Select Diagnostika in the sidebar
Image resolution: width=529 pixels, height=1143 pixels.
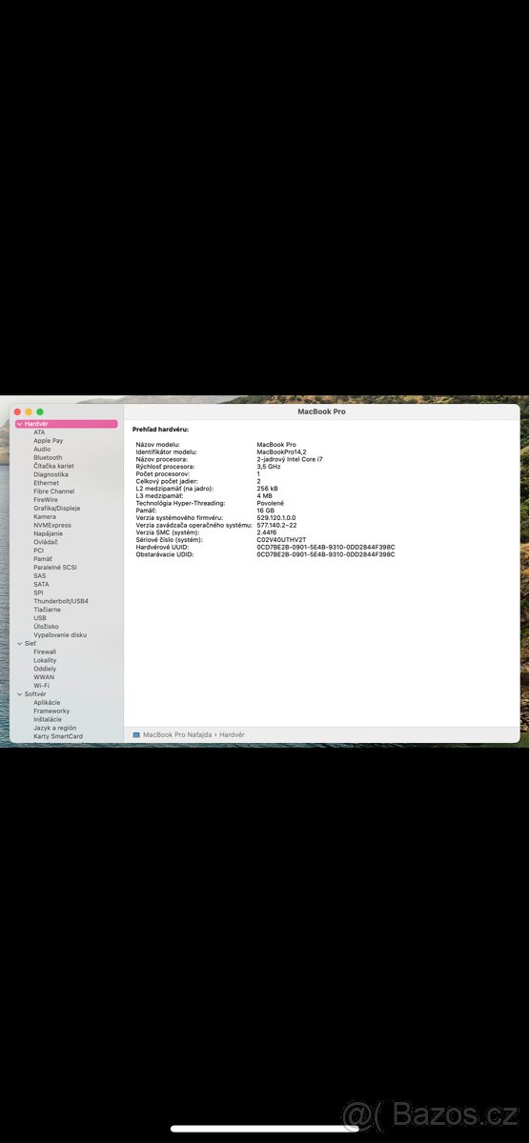51,474
